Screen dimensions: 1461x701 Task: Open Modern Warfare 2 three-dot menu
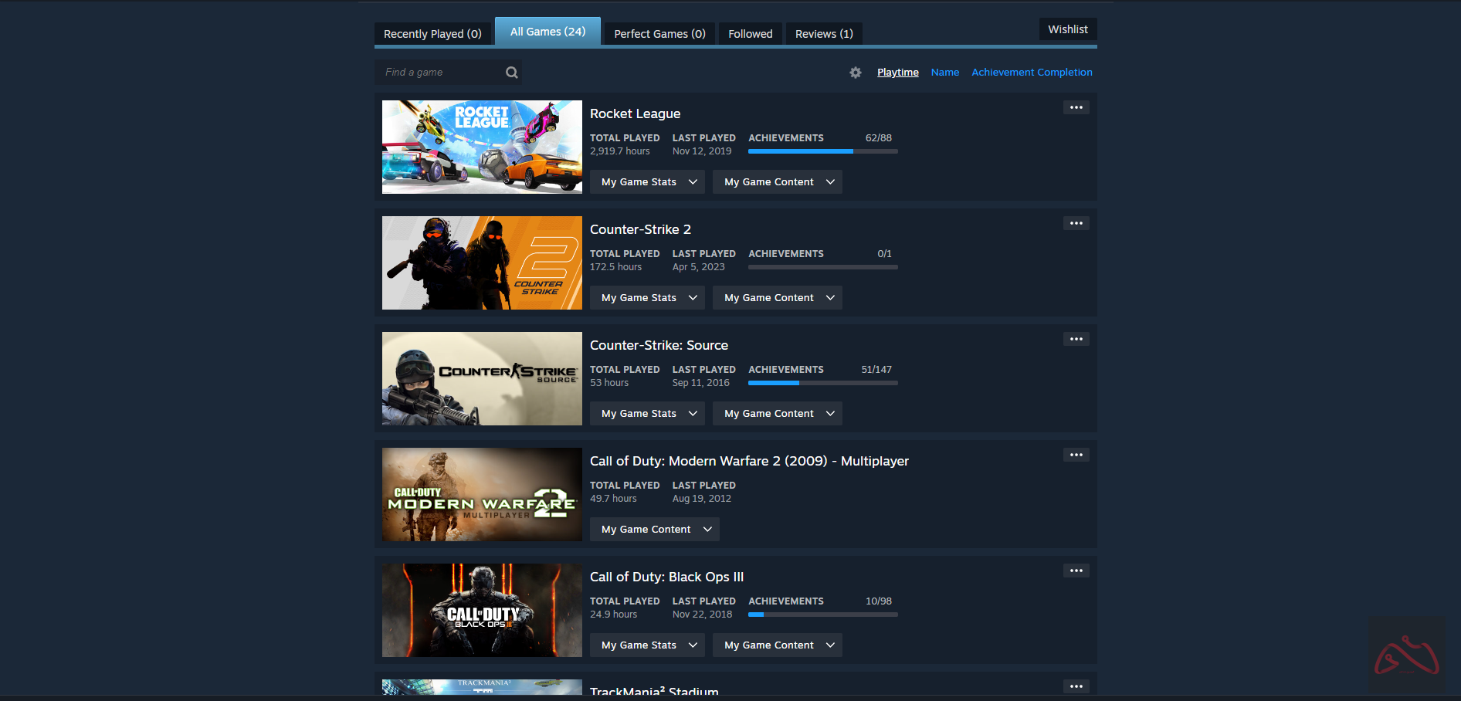tap(1076, 455)
